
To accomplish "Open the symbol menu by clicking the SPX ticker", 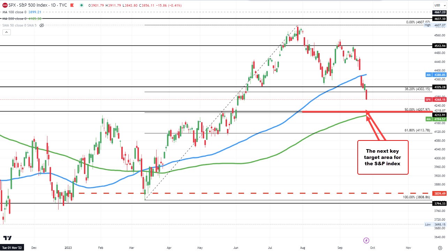I will tap(12, 5).
